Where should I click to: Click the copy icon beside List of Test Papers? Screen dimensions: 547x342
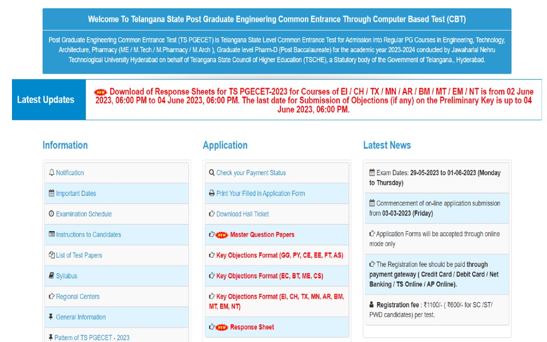52,255
